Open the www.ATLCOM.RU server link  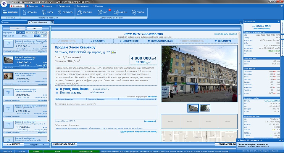click(x=272, y=101)
